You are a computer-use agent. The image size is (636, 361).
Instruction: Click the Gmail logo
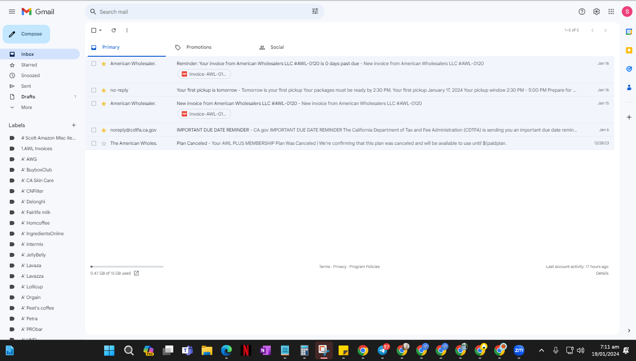(x=38, y=12)
